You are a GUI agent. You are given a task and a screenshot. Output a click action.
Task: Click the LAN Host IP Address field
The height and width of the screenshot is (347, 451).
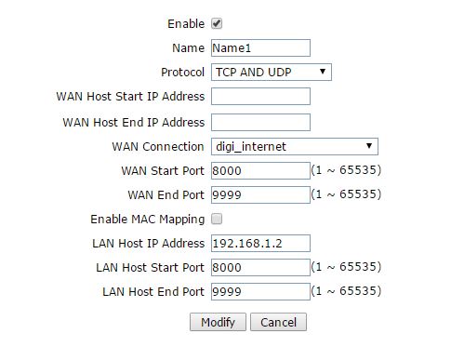(x=260, y=243)
